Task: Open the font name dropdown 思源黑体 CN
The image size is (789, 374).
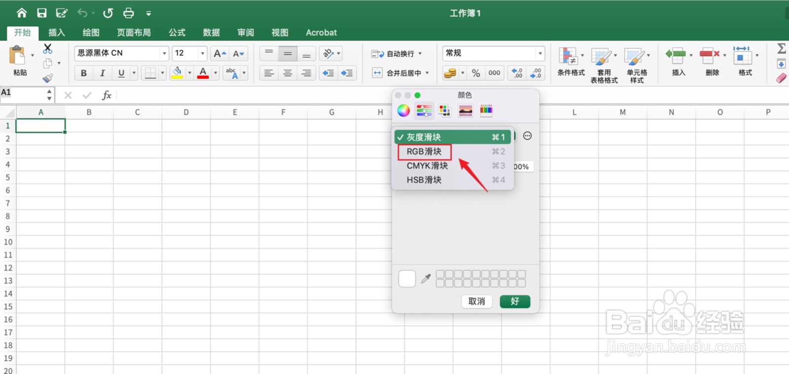Action: pyautogui.click(x=164, y=53)
